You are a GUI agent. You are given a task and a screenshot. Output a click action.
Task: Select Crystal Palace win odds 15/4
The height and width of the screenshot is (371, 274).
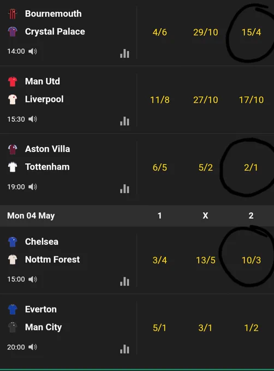251,32
